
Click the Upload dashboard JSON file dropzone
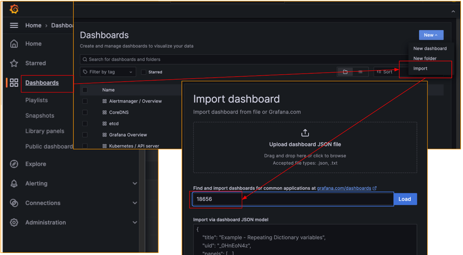point(305,147)
